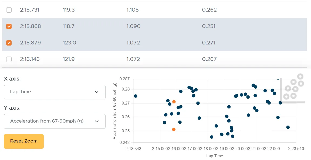Viewport: 311px width, 160px height.
Task: Click the chevron arrow in X axis selector
Action: (97, 92)
